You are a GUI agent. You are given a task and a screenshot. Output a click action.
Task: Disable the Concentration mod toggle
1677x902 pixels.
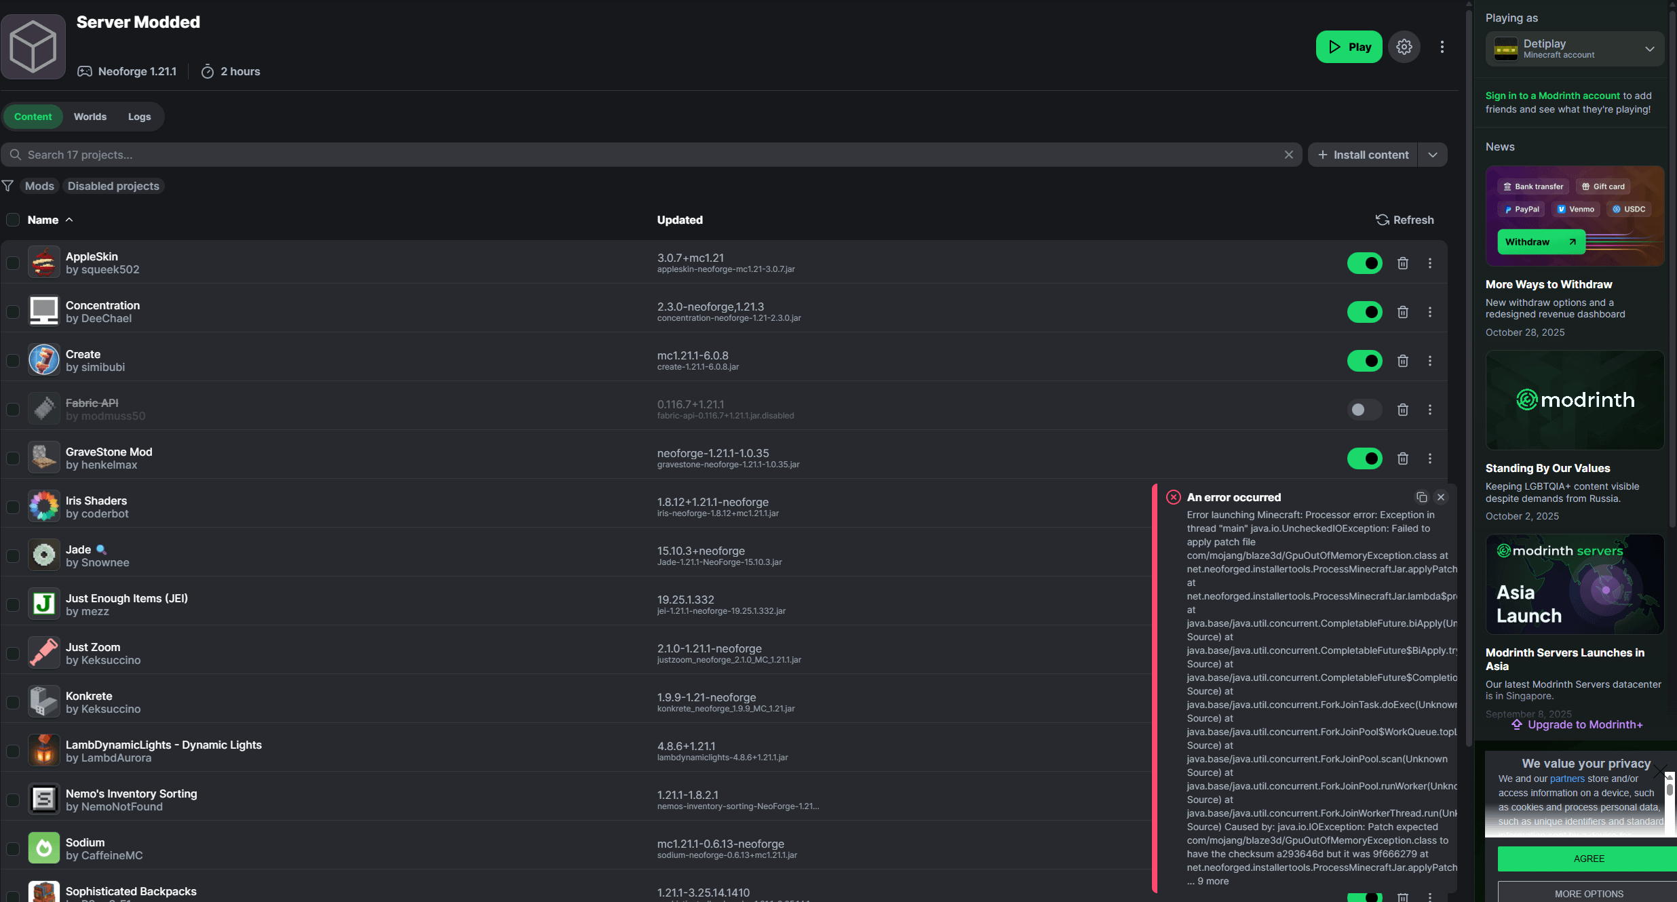click(1364, 312)
